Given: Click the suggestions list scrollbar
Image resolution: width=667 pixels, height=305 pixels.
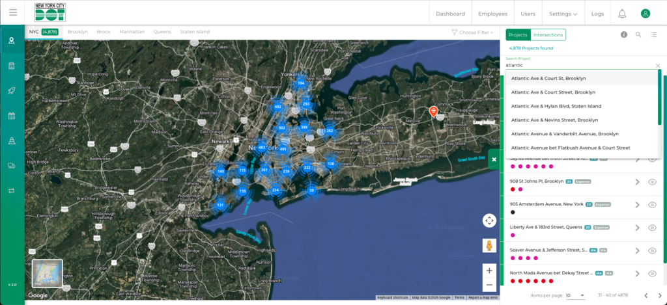Looking at the screenshot, I should coord(659,98).
